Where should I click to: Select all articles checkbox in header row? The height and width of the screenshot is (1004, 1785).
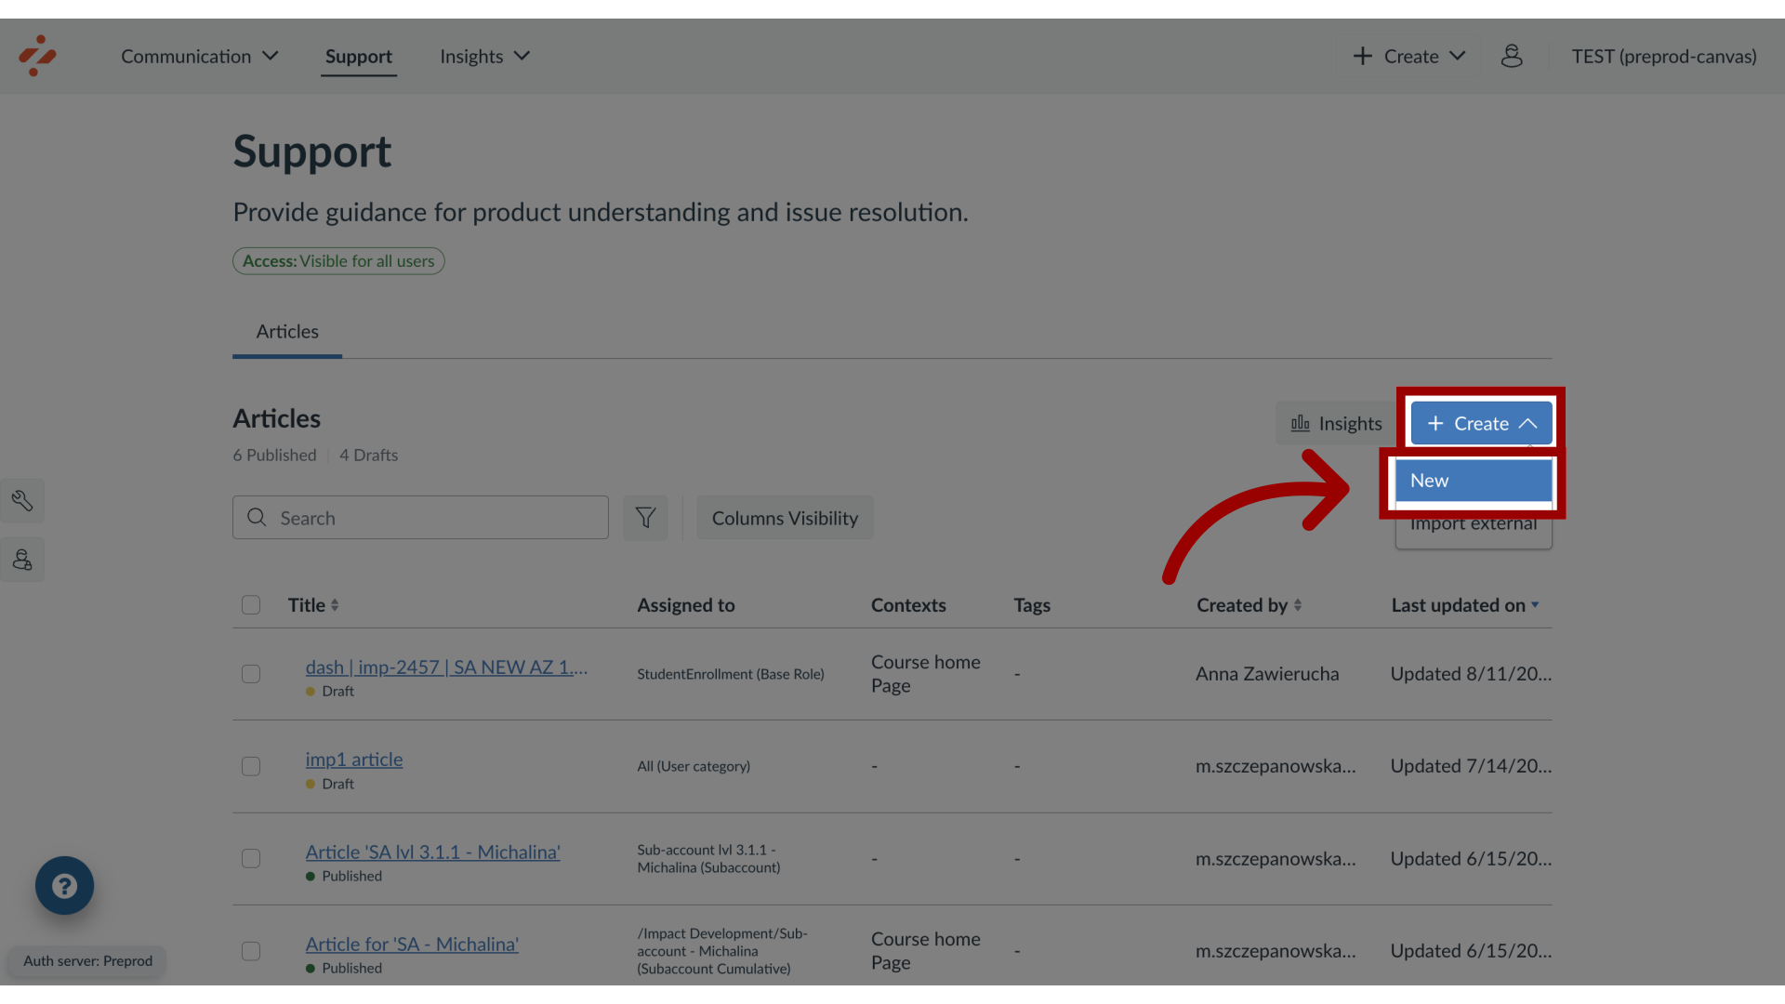pyautogui.click(x=251, y=605)
